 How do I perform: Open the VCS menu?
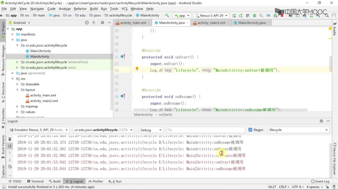point(124,9)
